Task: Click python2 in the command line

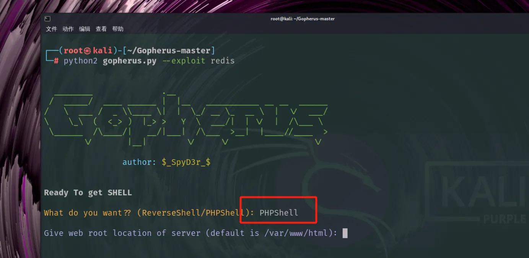Action: pos(81,61)
